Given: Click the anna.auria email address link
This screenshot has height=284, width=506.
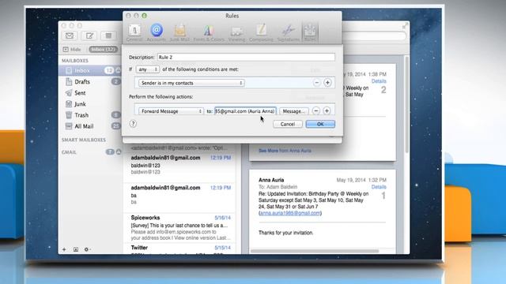Looking at the screenshot, I should point(290,213).
